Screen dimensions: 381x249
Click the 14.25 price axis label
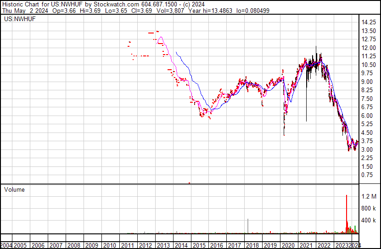[x=369, y=22]
